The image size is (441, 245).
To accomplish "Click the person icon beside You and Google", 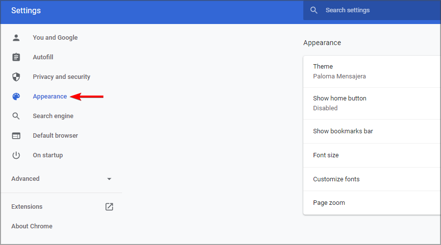I will (x=16, y=38).
